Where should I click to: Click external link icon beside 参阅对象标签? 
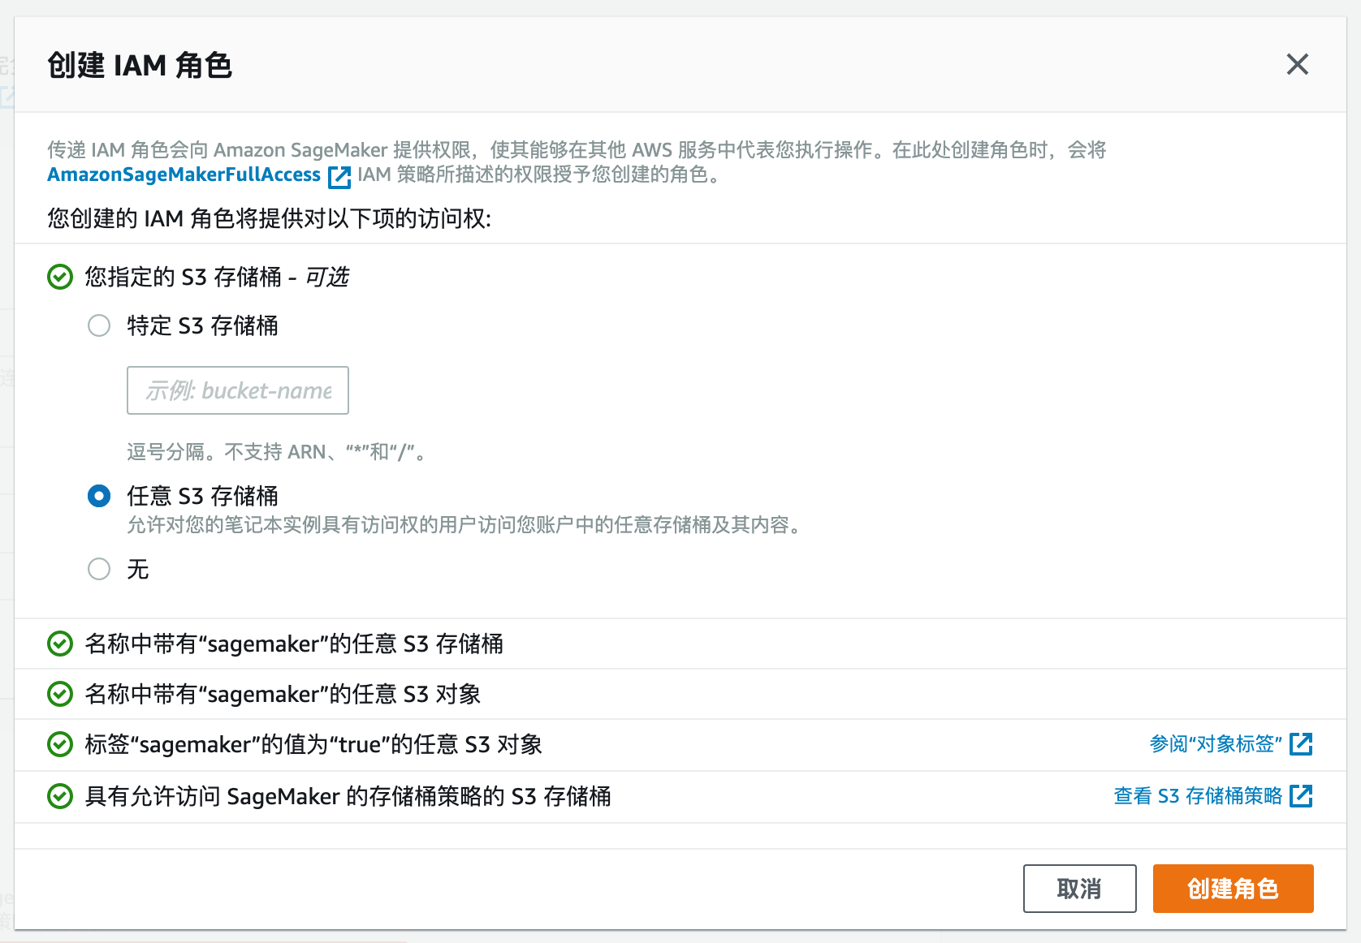click(x=1301, y=743)
